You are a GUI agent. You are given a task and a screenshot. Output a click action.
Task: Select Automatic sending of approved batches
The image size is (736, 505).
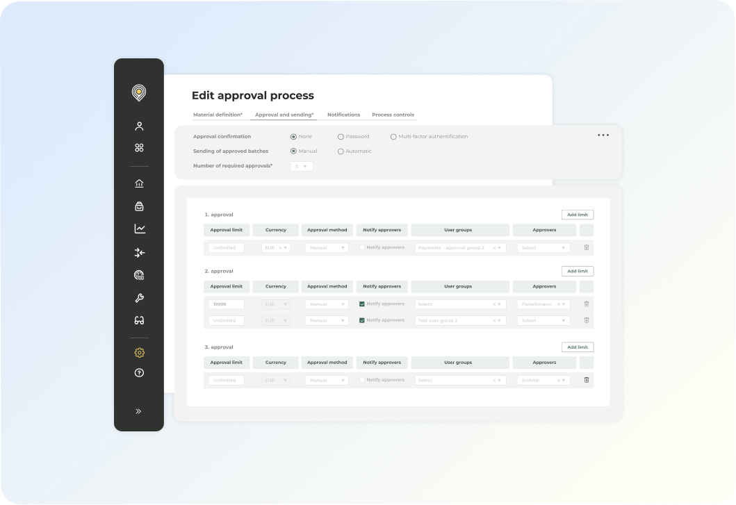tap(341, 151)
